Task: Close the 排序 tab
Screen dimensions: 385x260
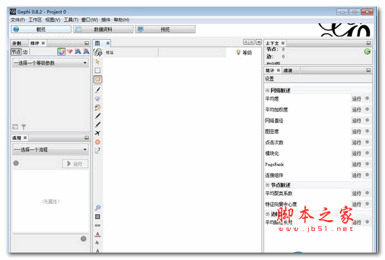Action: (x=43, y=43)
